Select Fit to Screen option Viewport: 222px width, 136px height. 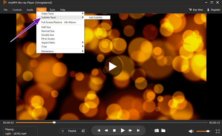60,39
